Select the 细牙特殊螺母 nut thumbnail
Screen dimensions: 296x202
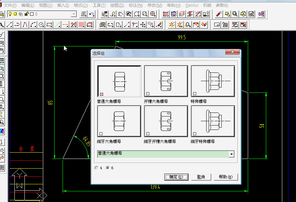213,121
